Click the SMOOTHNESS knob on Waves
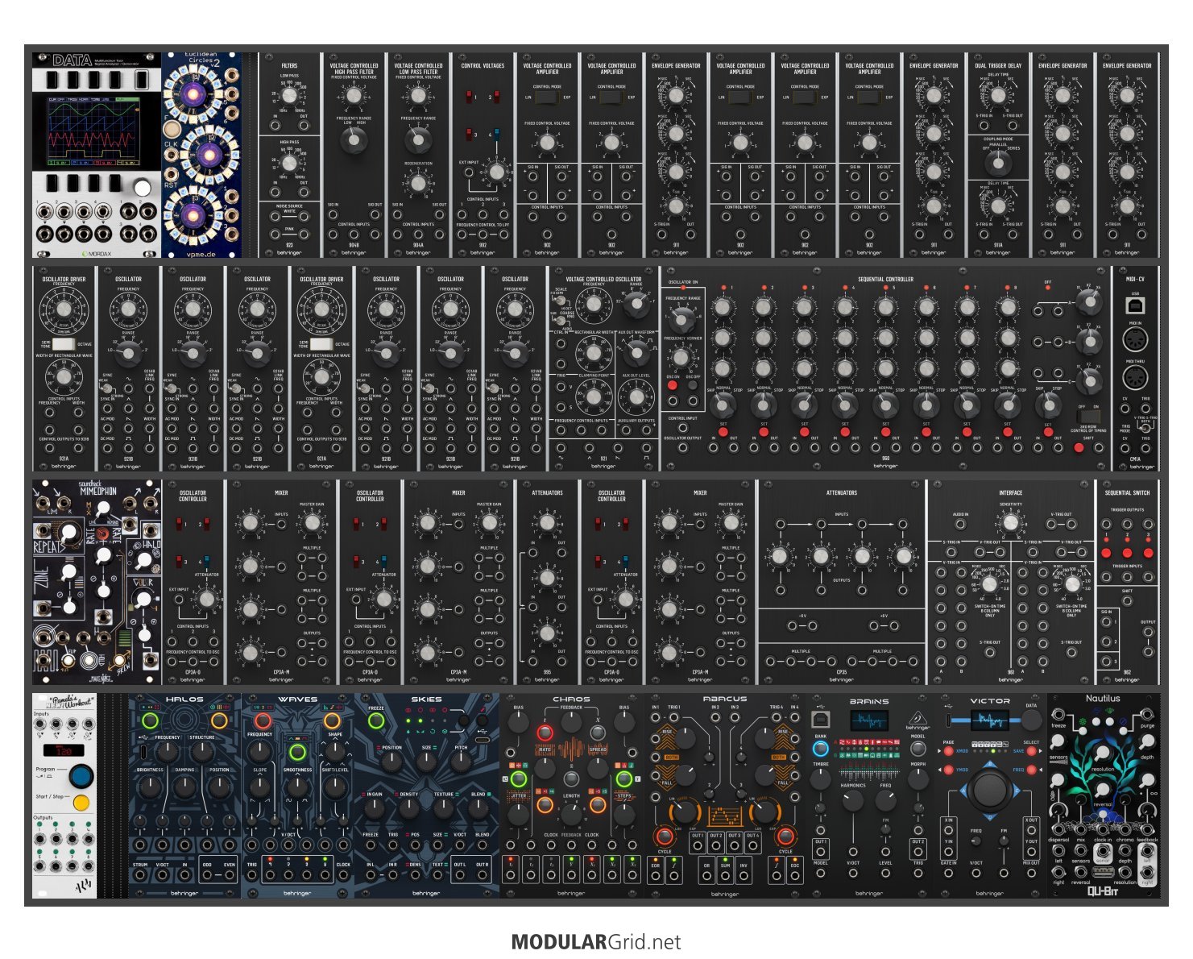The height and width of the screenshot is (959, 1193). click(x=297, y=786)
